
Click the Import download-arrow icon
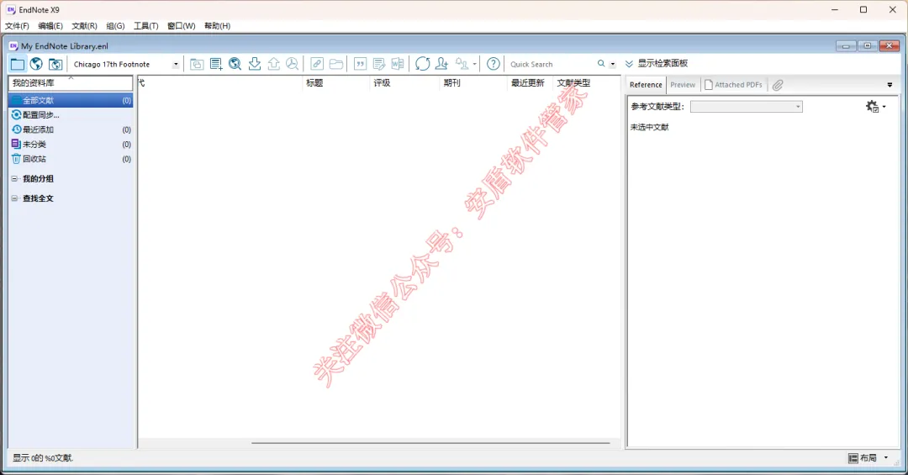click(255, 64)
